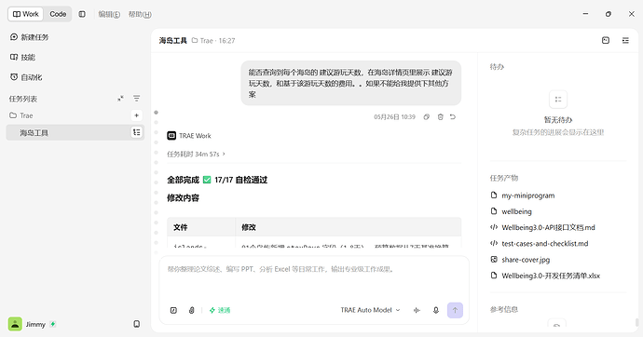Toggle the right info panel icon
Screen dimensions: 643x337
tap(625, 40)
